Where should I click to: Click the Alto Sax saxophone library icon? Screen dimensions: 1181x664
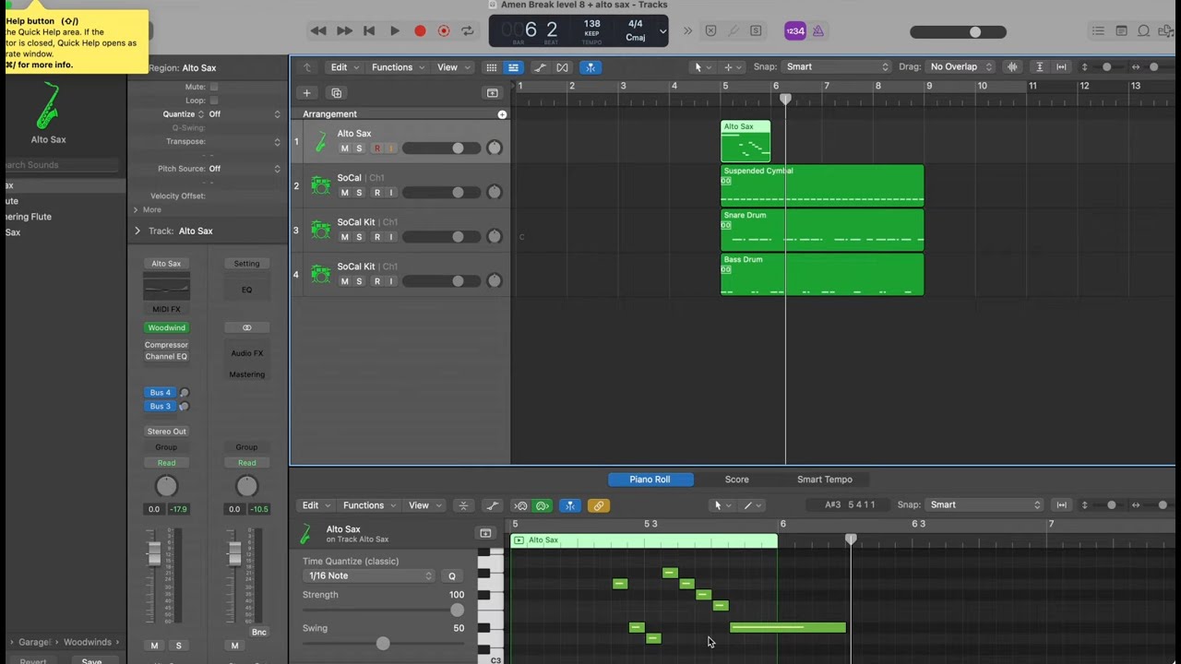(x=48, y=107)
